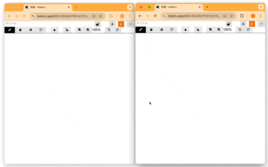Redo stroke in right window
The width and height of the screenshot is (268, 167).
(248, 30)
